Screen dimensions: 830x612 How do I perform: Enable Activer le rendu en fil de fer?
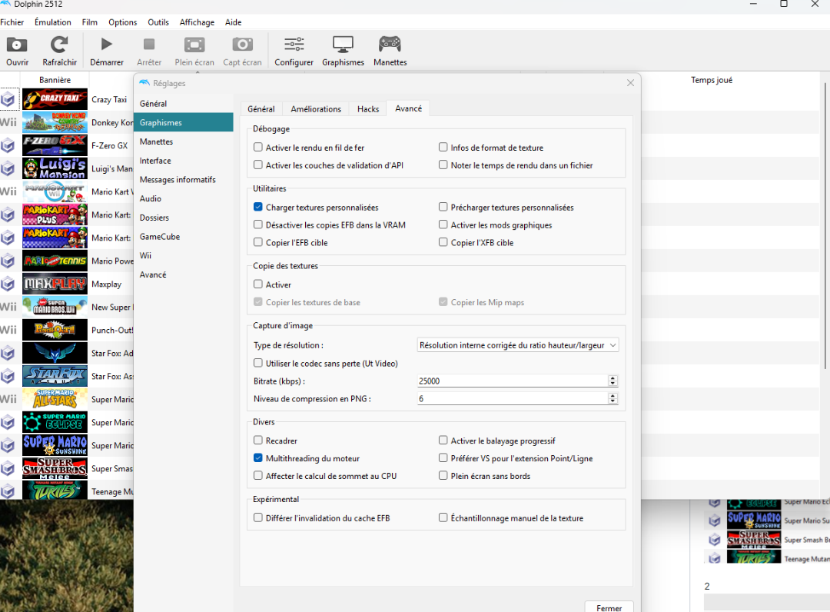point(258,148)
